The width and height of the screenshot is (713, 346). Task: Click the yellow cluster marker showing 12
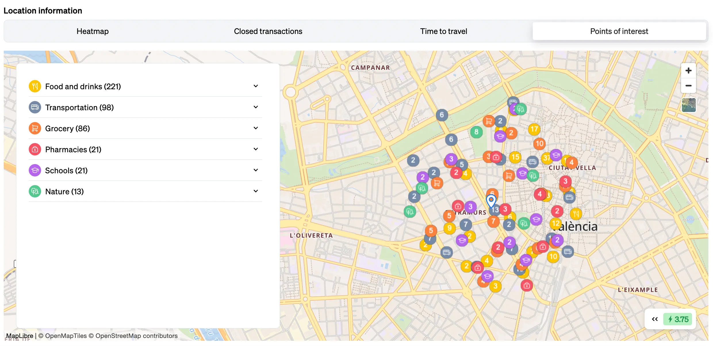(x=555, y=224)
